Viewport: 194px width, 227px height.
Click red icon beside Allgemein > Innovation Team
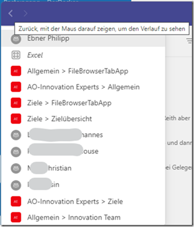coord(16,217)
